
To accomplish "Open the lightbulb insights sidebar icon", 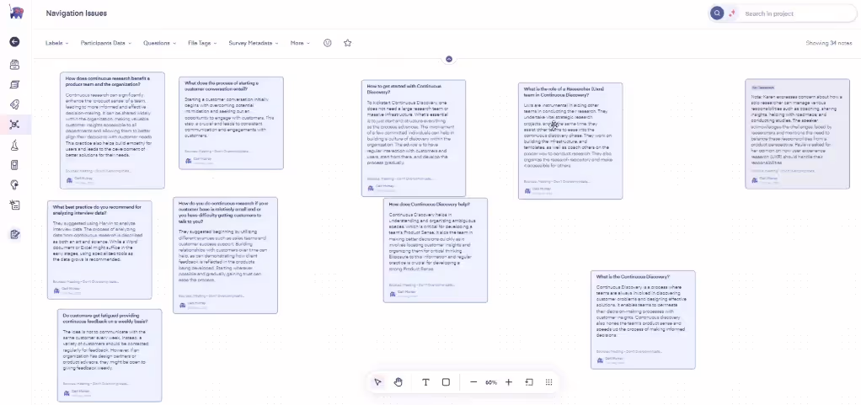I will pos(15,185).
